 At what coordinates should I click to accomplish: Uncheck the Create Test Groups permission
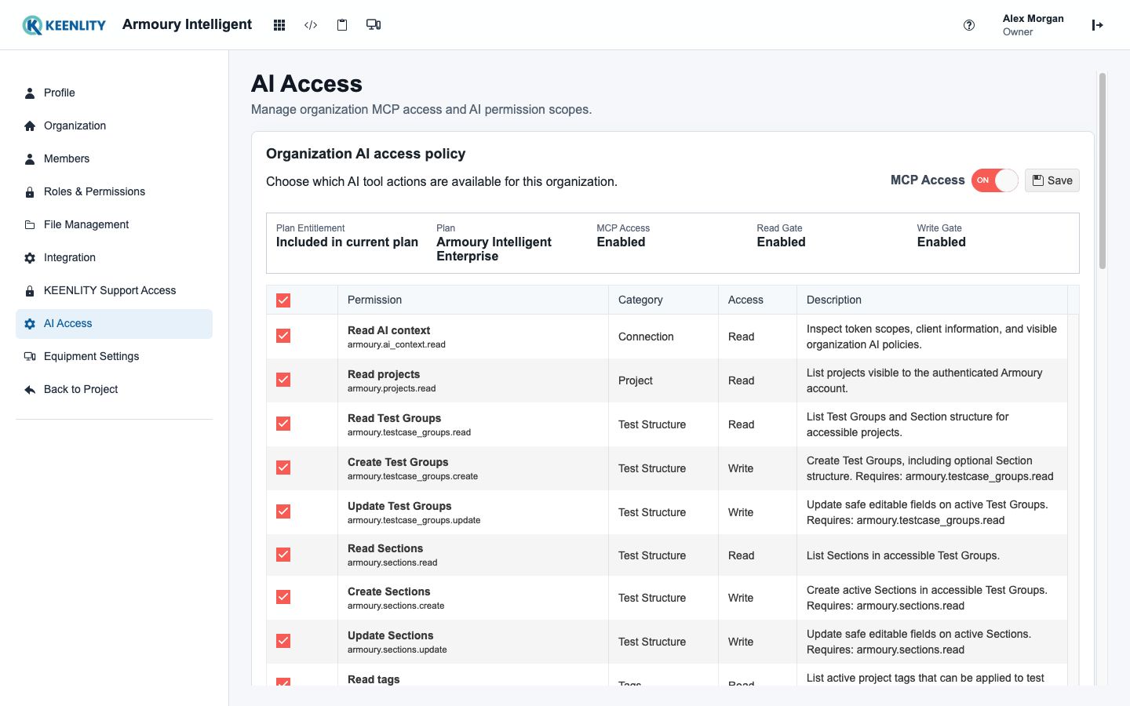point(283,468)
